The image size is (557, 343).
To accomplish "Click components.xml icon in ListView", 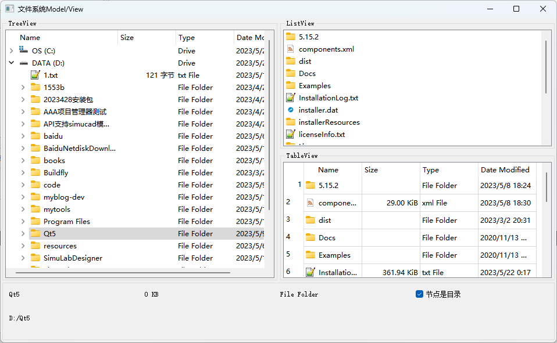I will [x=291, y=49].
